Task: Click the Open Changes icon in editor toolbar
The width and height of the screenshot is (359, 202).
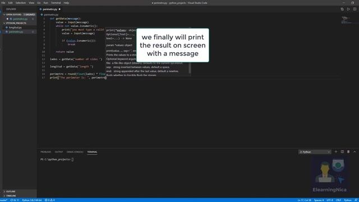Action: pyautogui.click(x=342, y=9)
